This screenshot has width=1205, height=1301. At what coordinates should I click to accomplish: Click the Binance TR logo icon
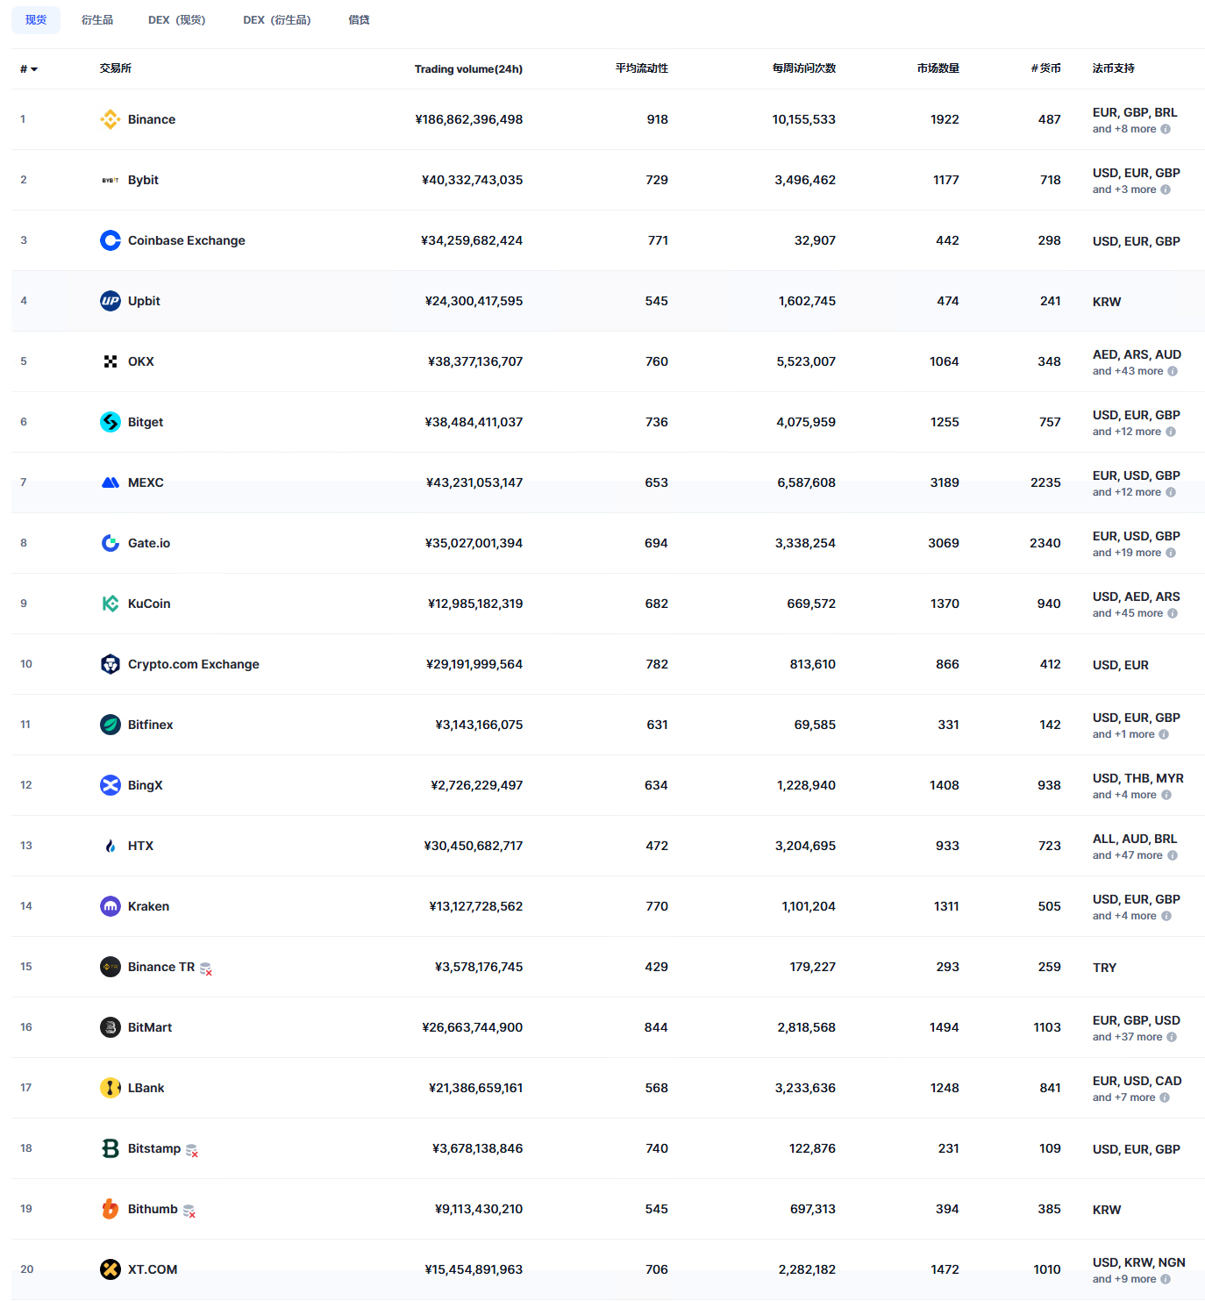click(111, 967)
